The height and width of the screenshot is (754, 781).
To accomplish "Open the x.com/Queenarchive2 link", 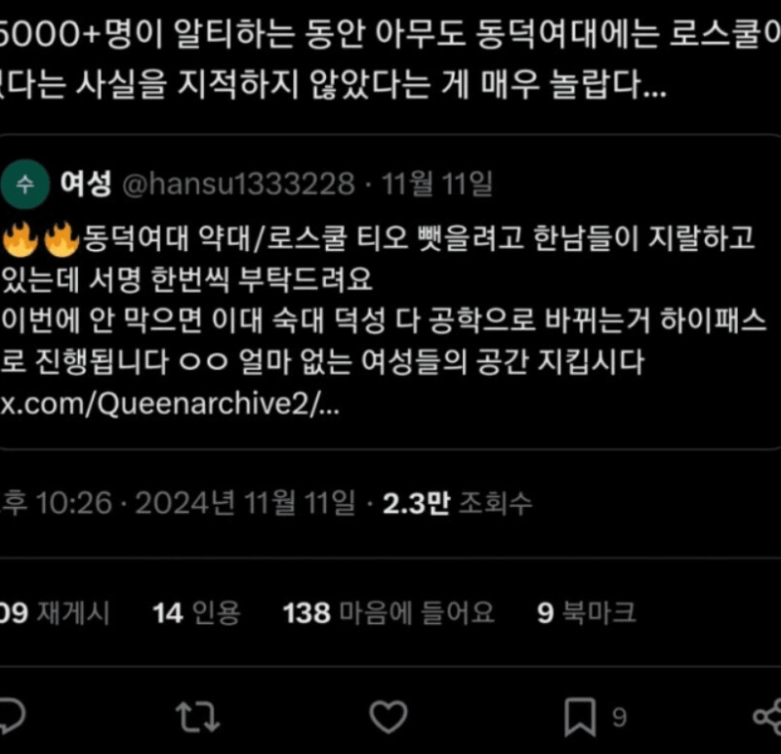I will [x=170, y=403].
